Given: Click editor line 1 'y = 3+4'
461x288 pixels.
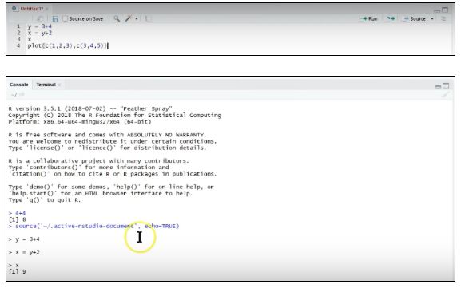Looking at the screenshot, I should click(x=40, y=26).
